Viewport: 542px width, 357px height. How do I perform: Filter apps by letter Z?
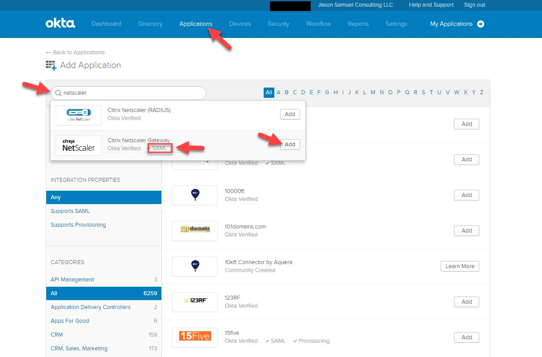point(482,92)
